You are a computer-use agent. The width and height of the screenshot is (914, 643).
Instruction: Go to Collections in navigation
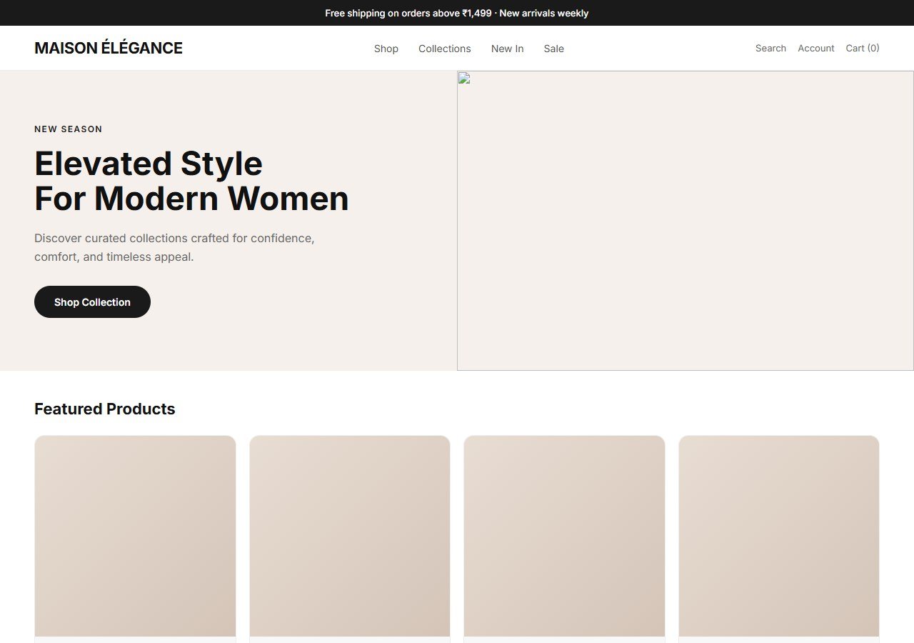point(445,49)
